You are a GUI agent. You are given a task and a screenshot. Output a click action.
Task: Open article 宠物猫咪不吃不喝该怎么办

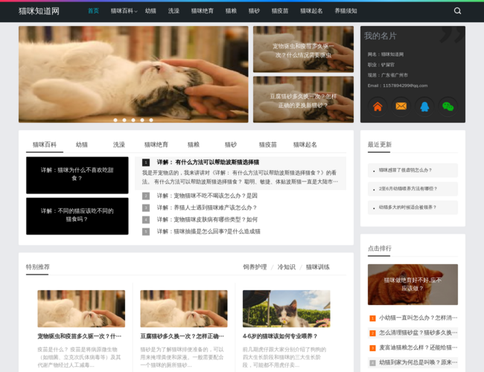[x=207, y=196]
